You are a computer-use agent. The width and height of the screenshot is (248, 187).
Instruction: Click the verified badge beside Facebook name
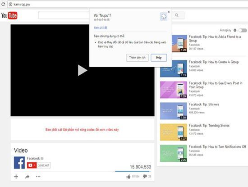click(42, 159)
